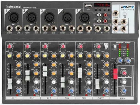Click the channel 2 INSERT jack
This screenshot has height=105, width=140.
tap(27, 28)
